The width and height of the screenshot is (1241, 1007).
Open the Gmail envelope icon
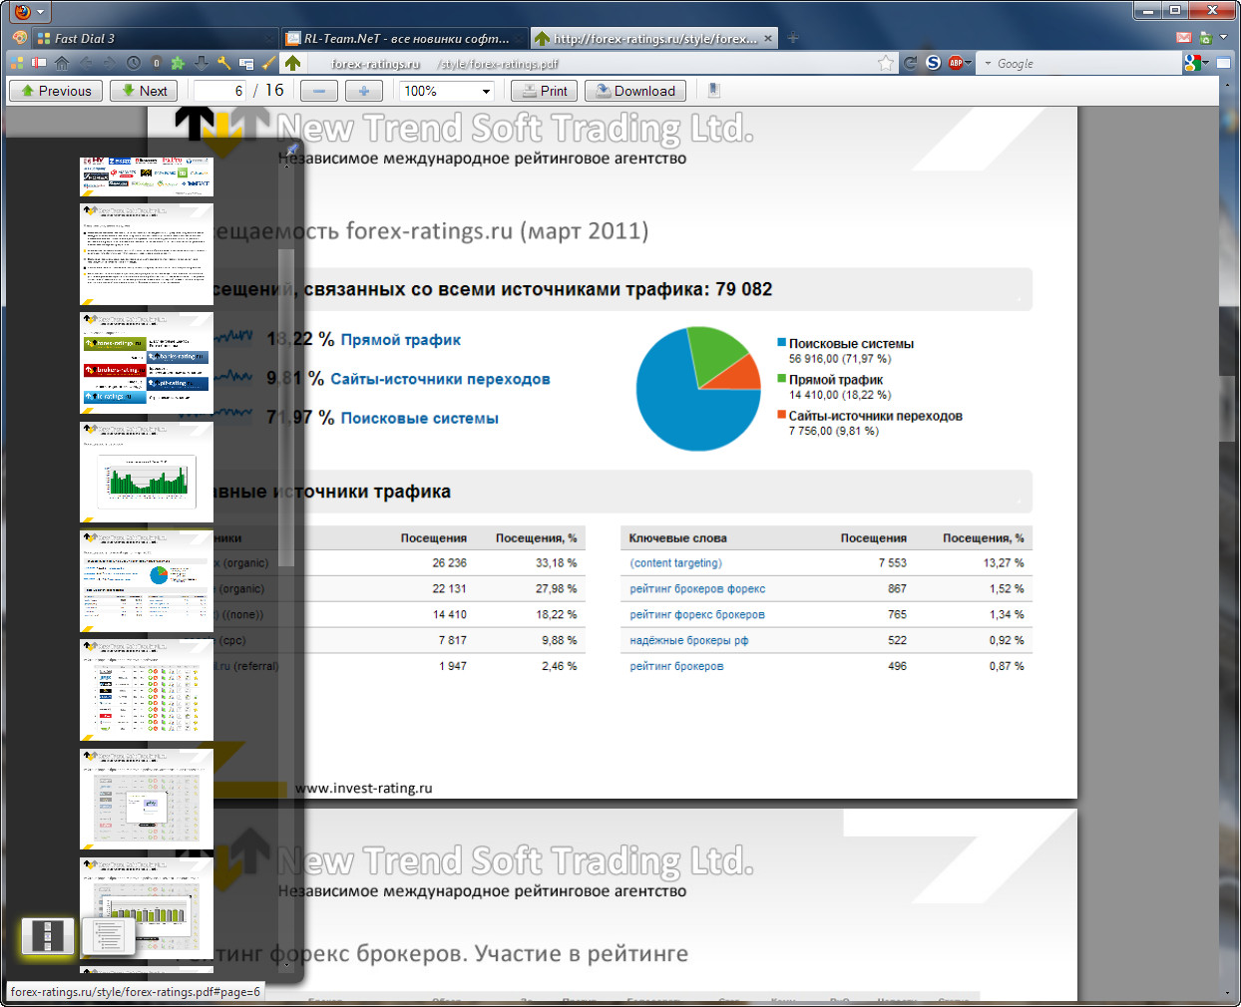[1184, 38]
